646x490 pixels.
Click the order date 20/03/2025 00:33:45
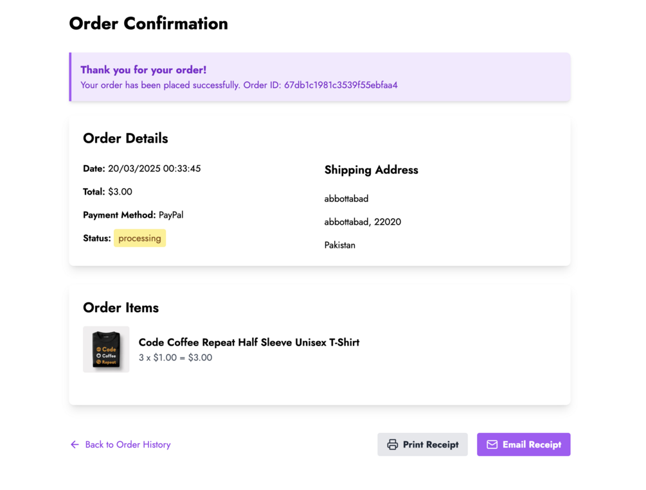154,169
